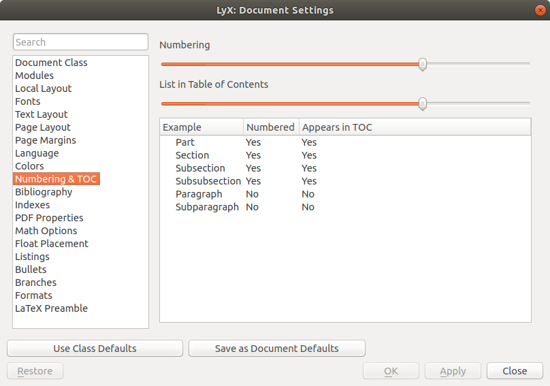Close the Document Settings window via title bar

coord(538,10)
